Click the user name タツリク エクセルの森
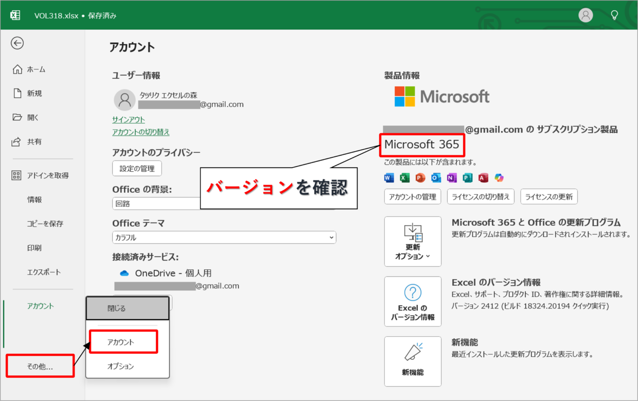This screenshot has height=401, width=638. 168,95
